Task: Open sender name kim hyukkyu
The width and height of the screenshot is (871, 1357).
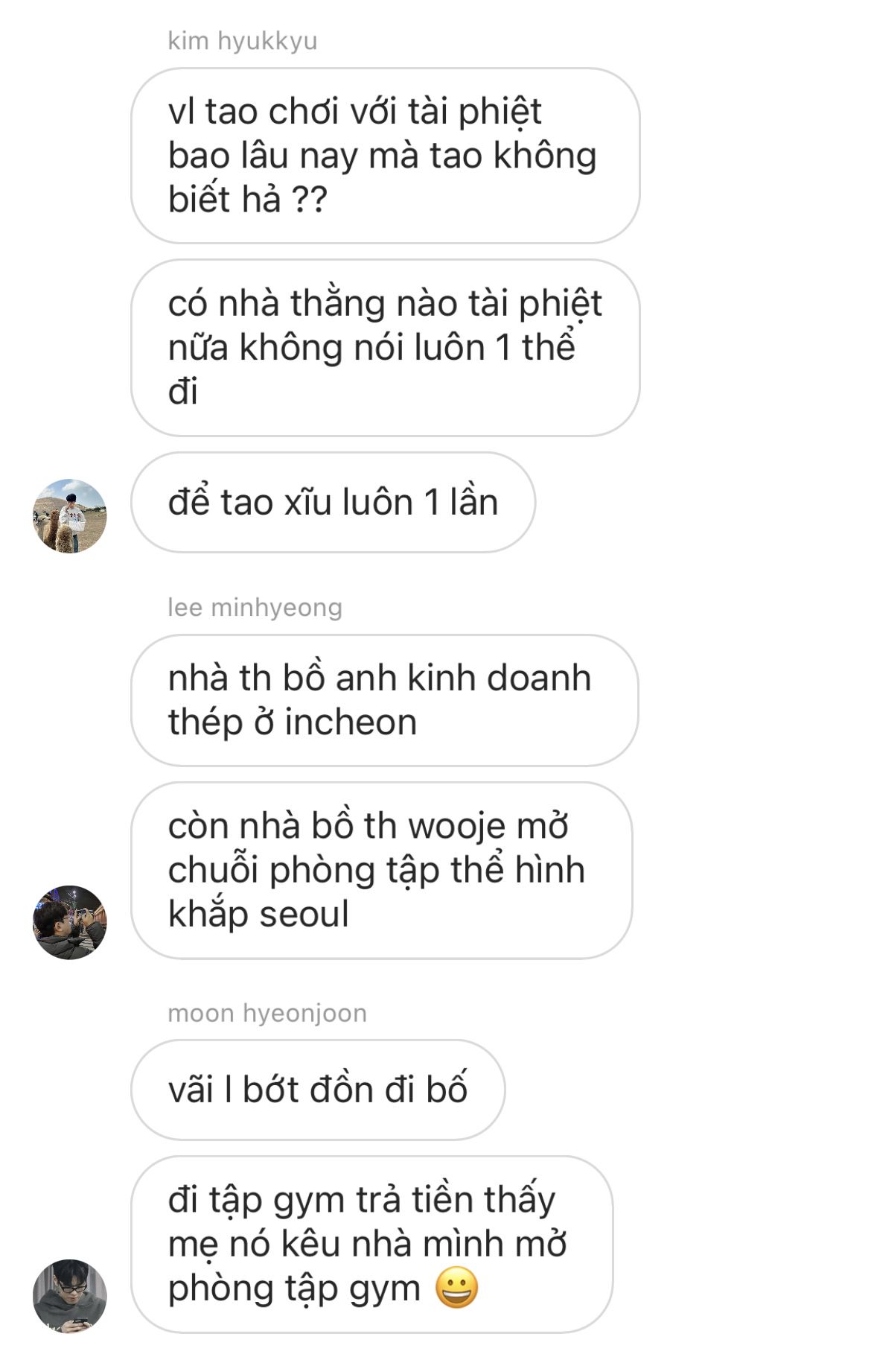Action: coord(243,41)
